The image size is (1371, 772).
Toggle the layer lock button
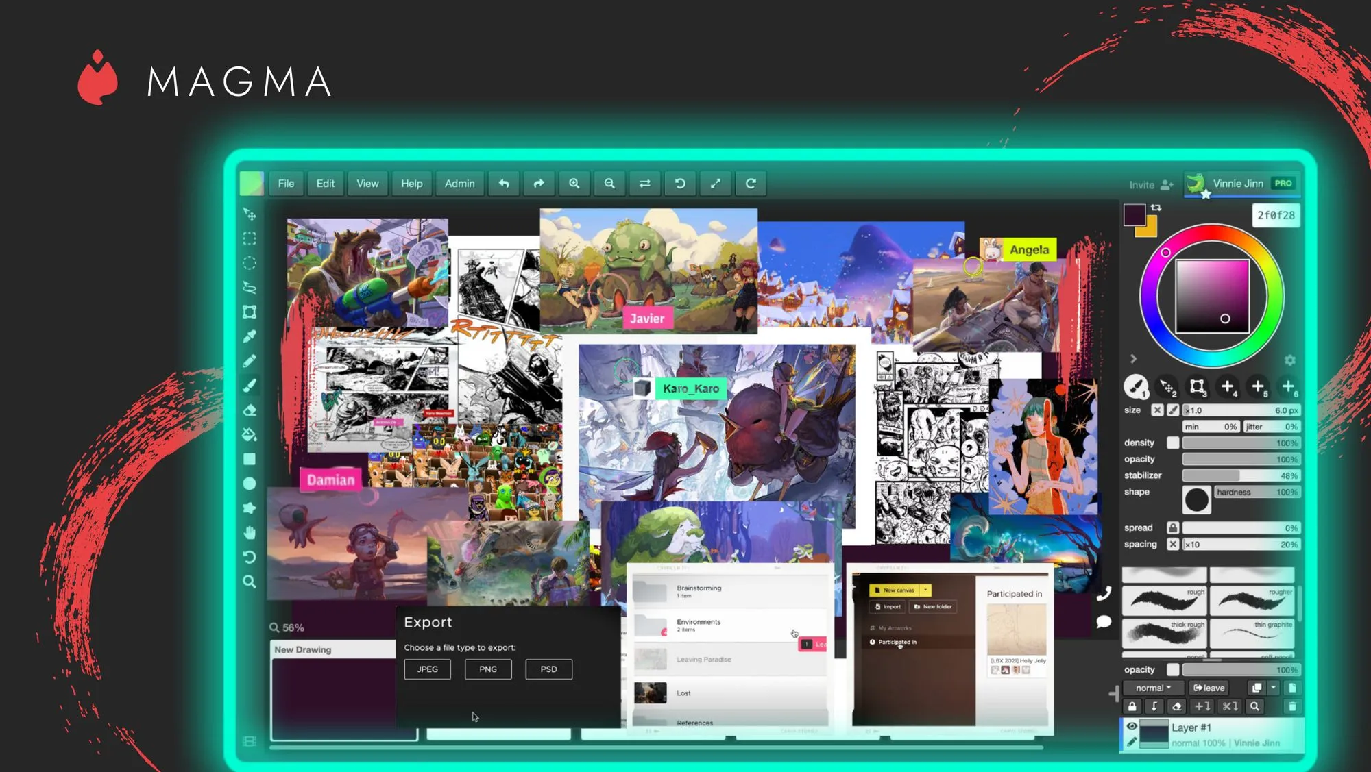[1132, 706]
